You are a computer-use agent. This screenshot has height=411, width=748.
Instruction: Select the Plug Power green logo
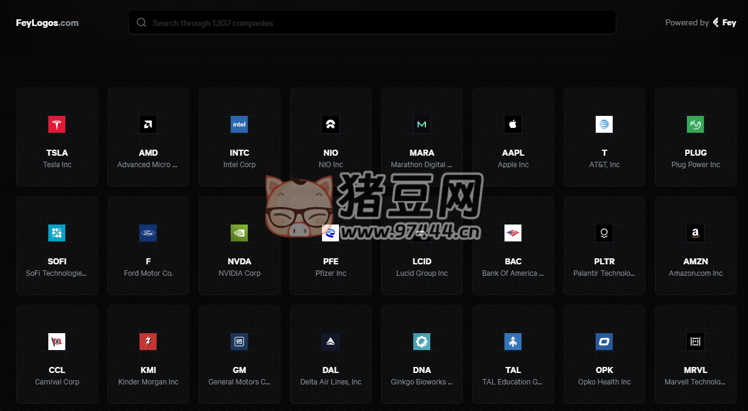(x=695, y=124)
